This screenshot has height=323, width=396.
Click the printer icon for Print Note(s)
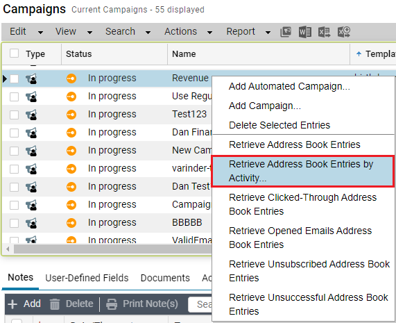point(112,304)
